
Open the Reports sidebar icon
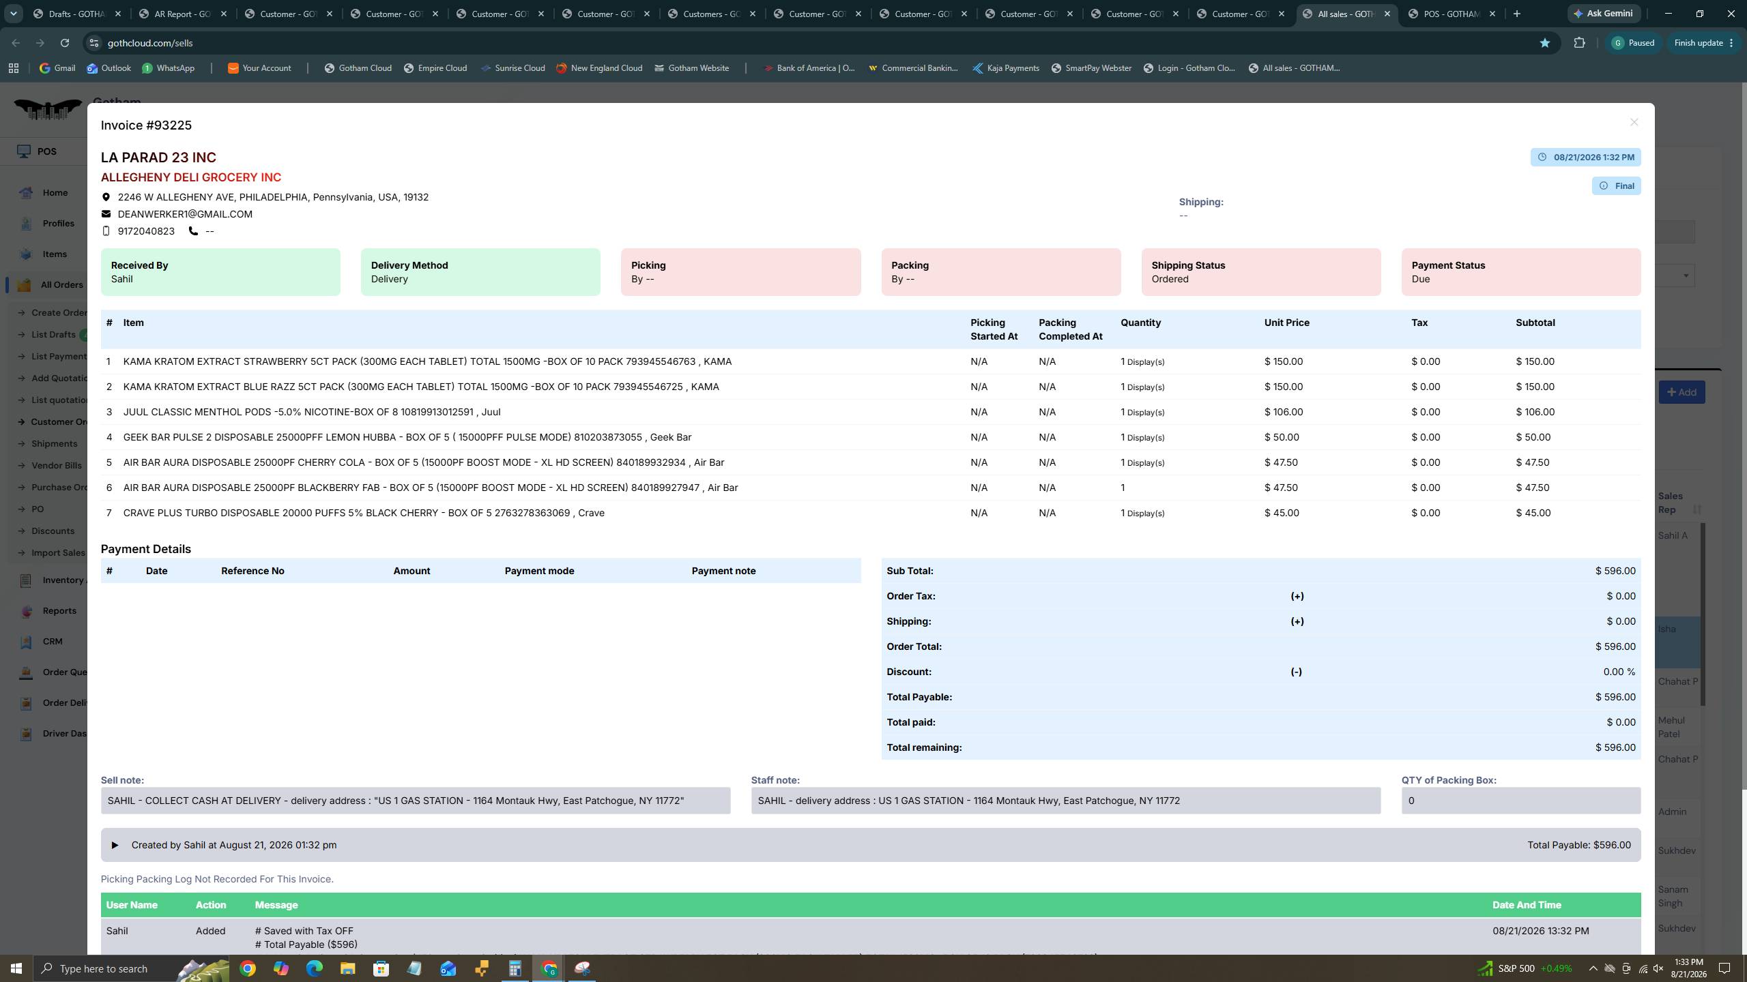pyautogui.click(x=26, y=611)
